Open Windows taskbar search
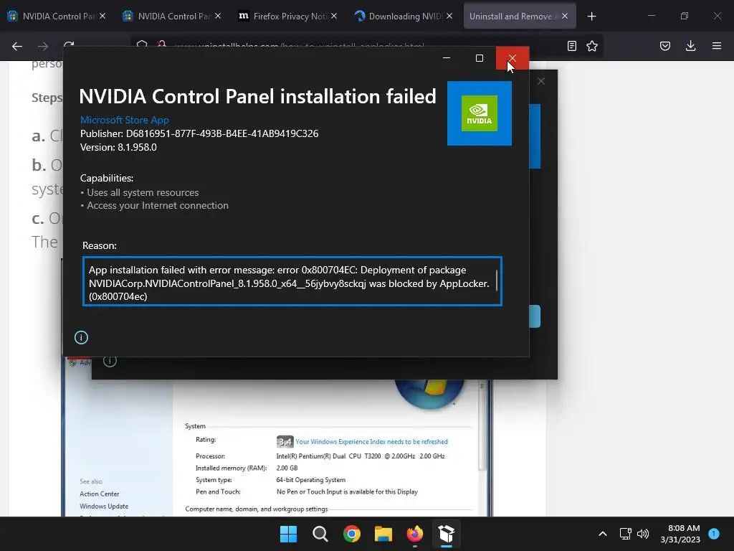The width and height of the screenshot is (734, 551). pos(320,534)
